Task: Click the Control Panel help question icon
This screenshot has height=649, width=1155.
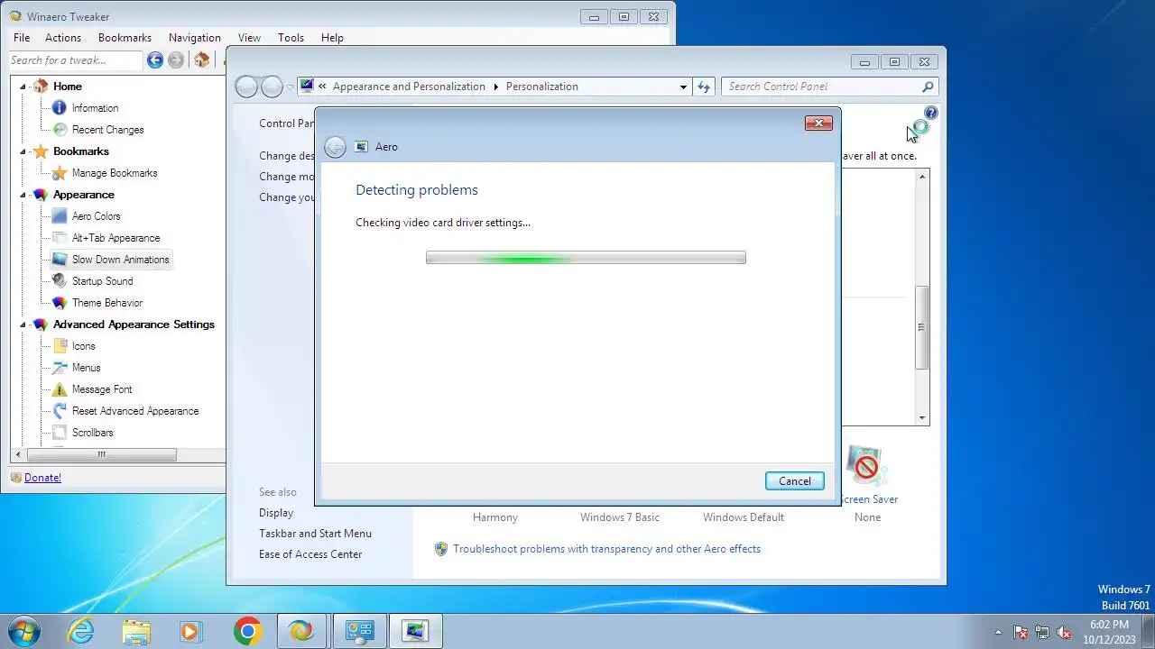Action: pos(930,114)
